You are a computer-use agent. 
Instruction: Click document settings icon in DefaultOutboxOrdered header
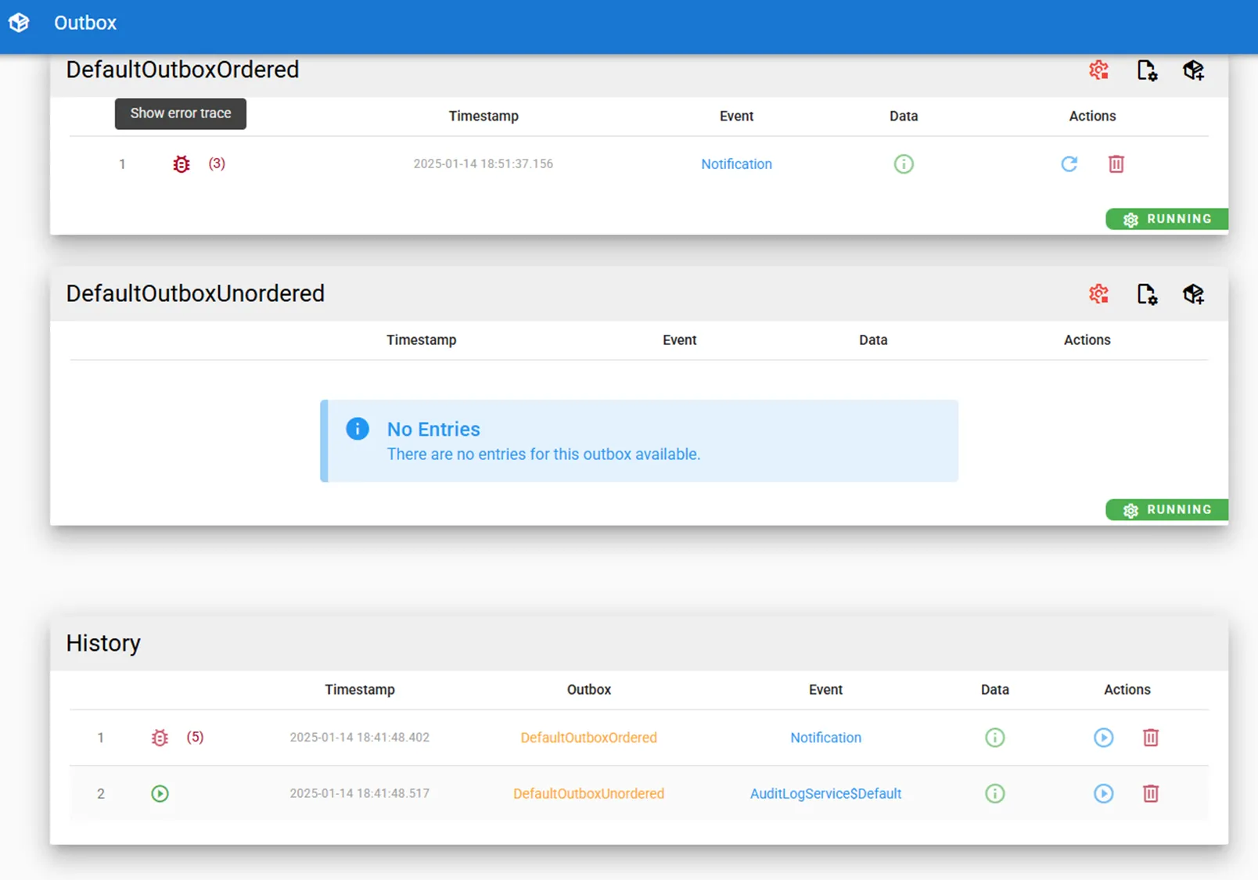click(1146, 70)
